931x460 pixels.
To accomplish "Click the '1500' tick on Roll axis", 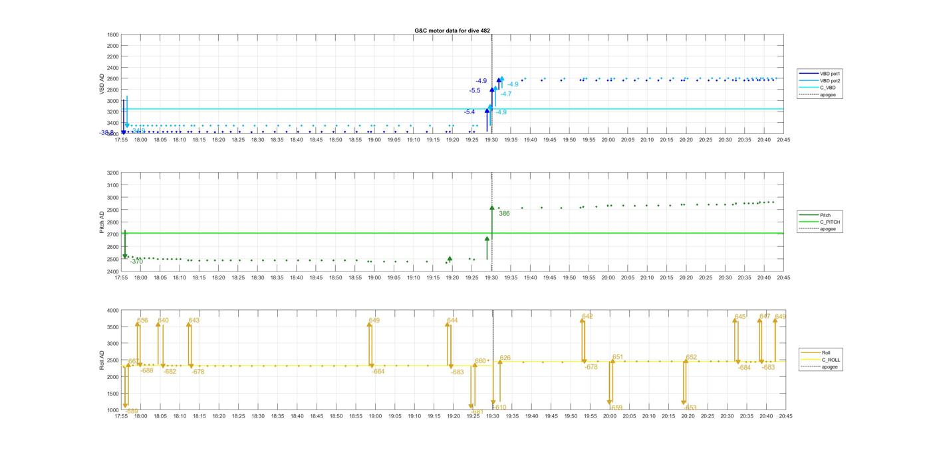I will click(x=113, y=394).
